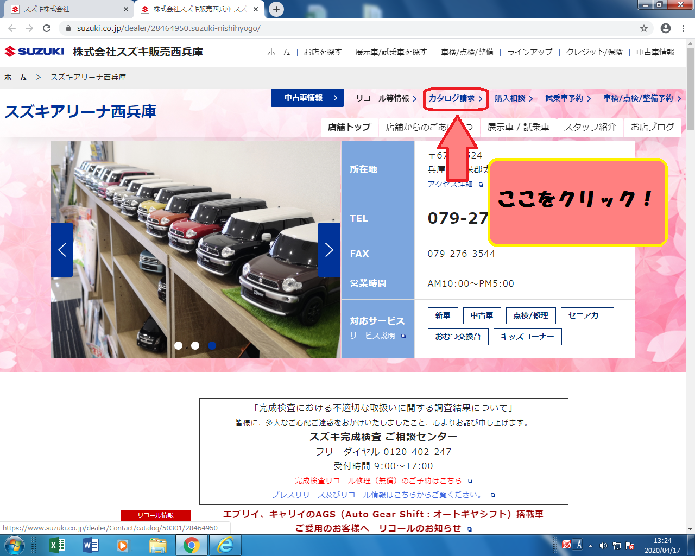Screen dimensions: 695x556
Task: Go back with the browser back arrow
Action: coord(12,28)
